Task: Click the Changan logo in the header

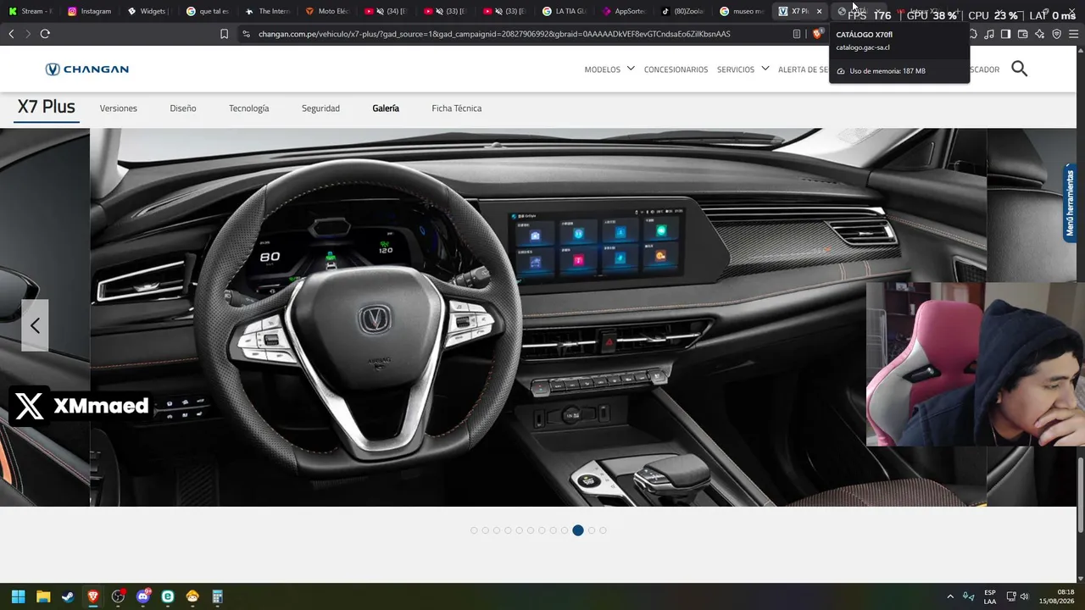Action: [86, 69]
